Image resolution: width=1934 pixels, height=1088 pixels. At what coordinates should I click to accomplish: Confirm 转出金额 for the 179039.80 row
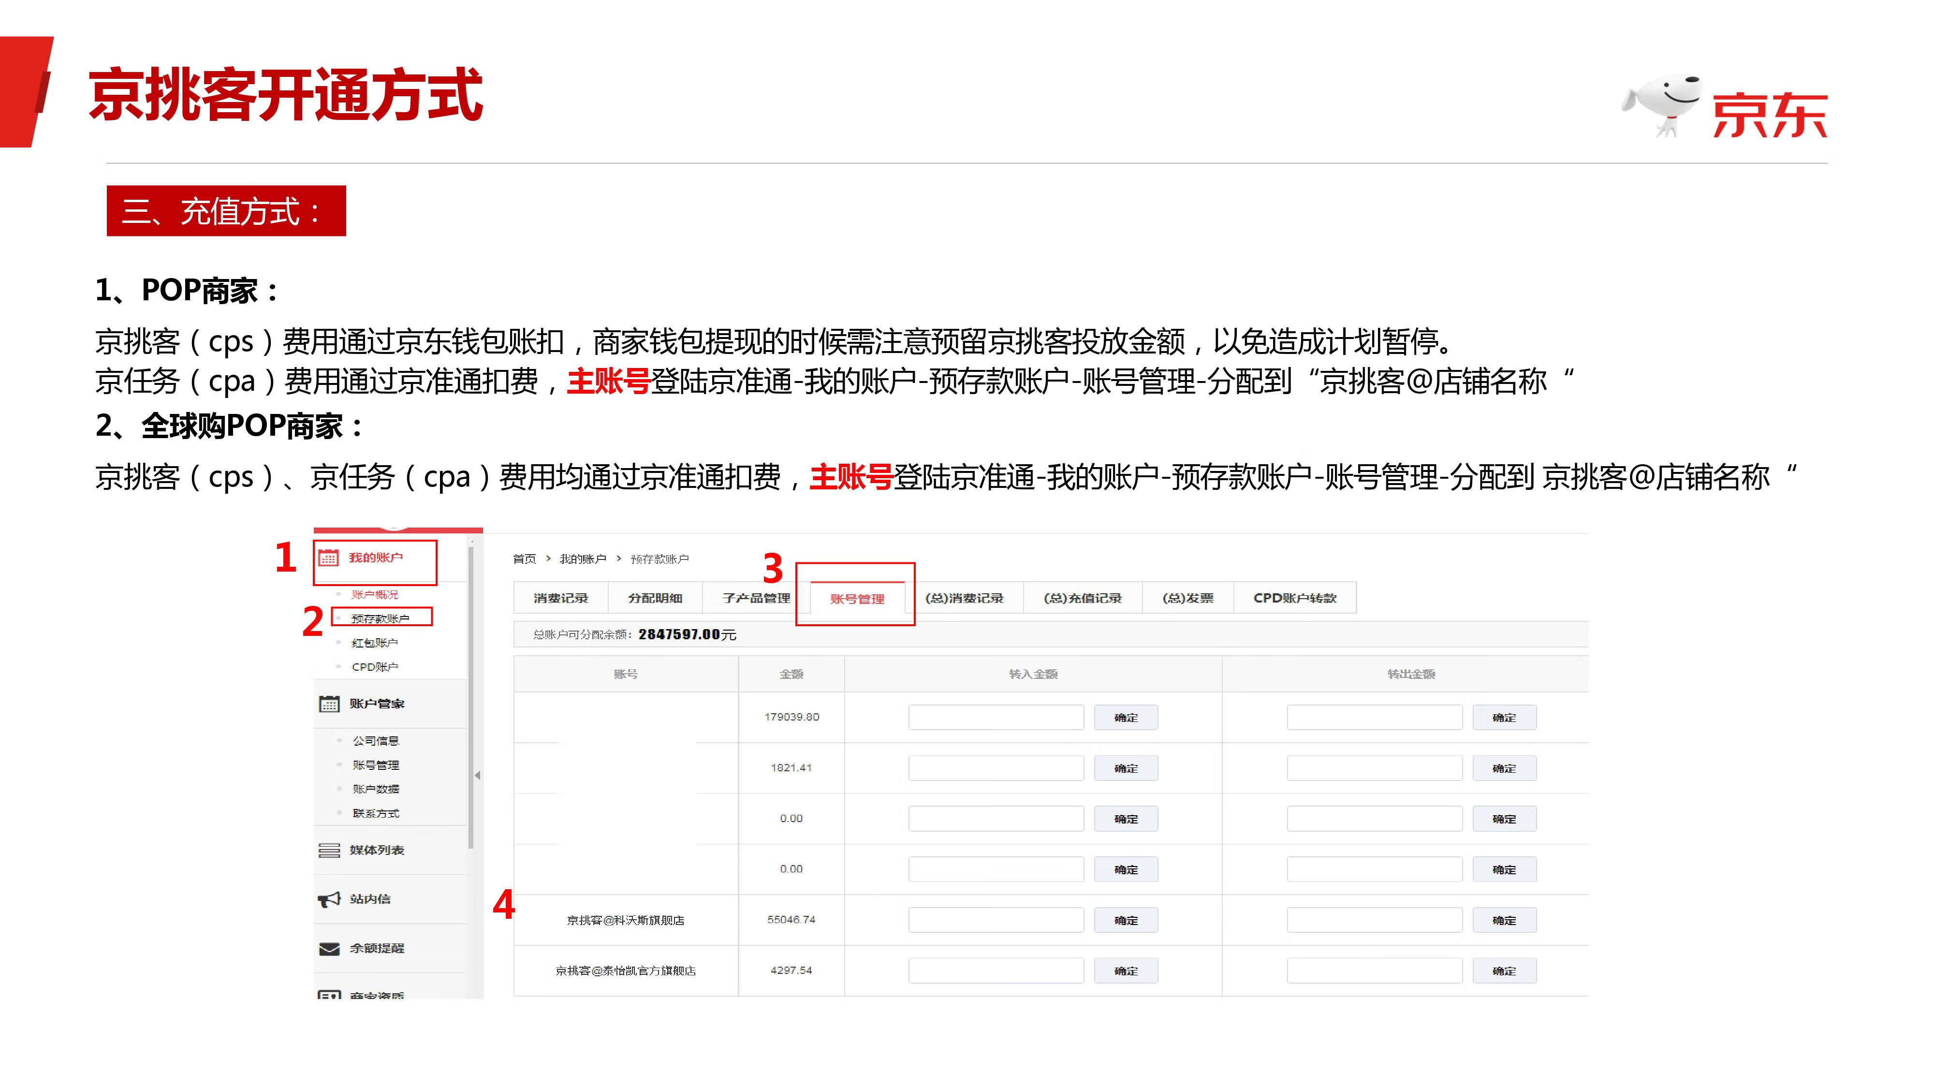(x=1504, y=717)
